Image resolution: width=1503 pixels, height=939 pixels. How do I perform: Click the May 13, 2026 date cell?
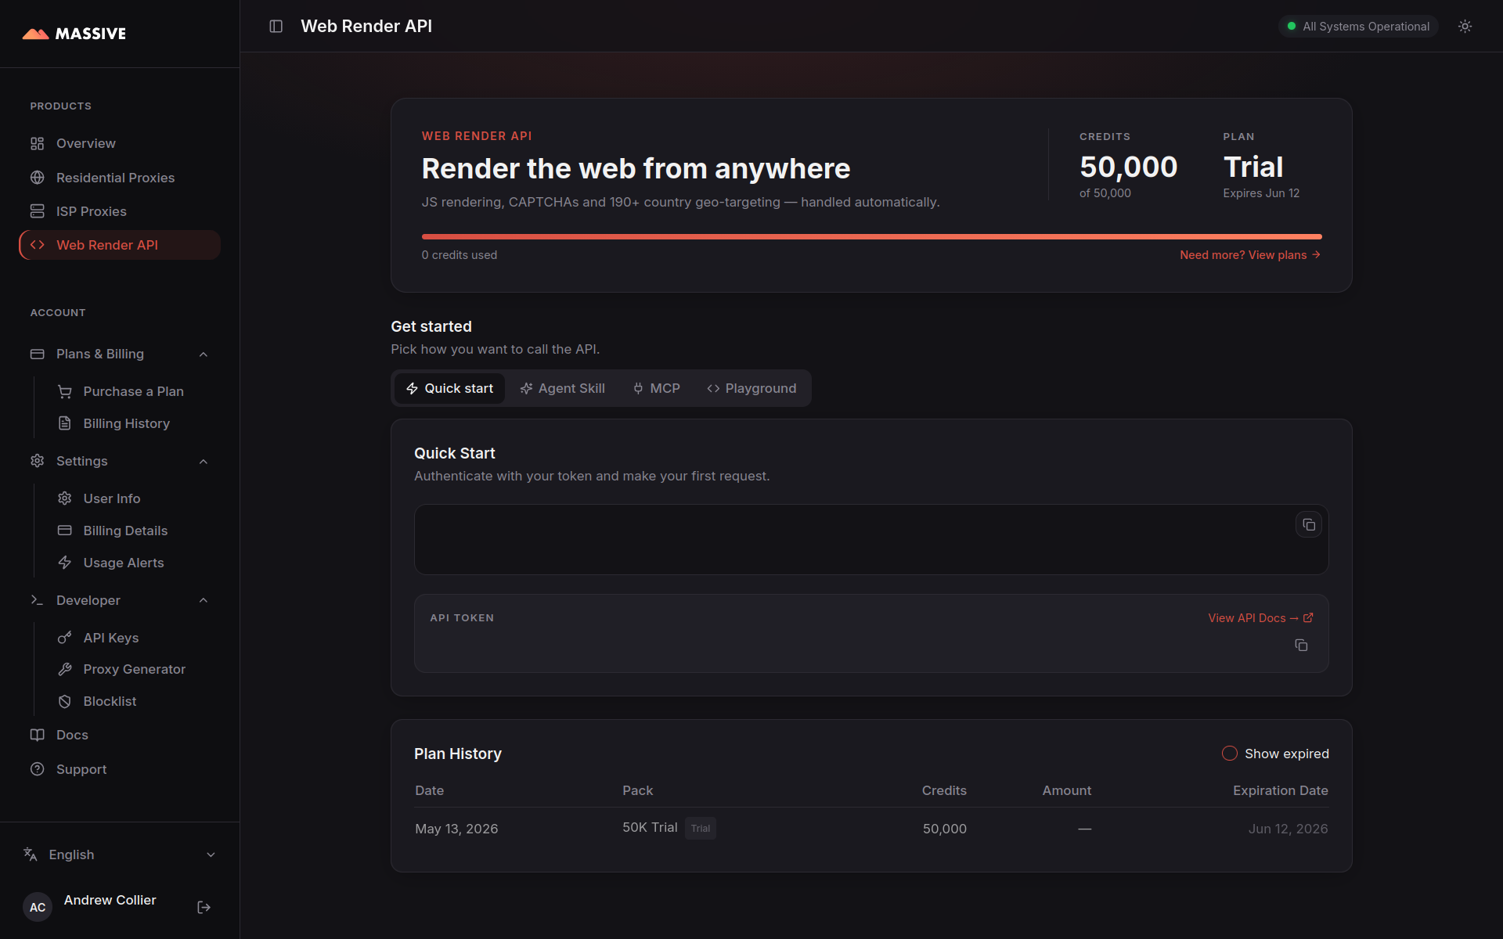point(456,829)
